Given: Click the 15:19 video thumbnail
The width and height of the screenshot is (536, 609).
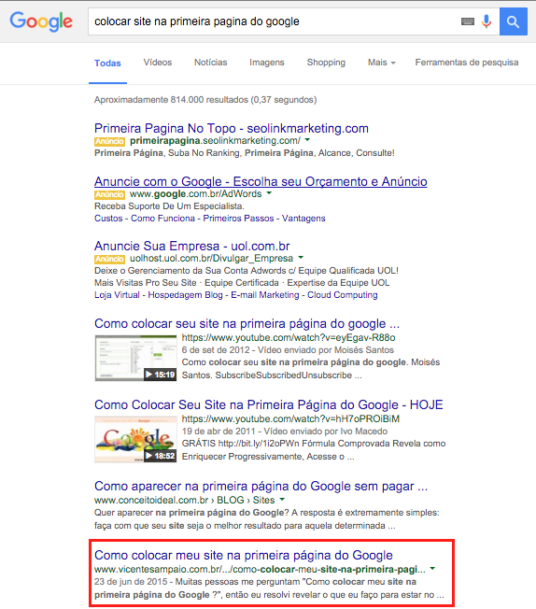Looking at the screenshot, I should click(135, 358).
